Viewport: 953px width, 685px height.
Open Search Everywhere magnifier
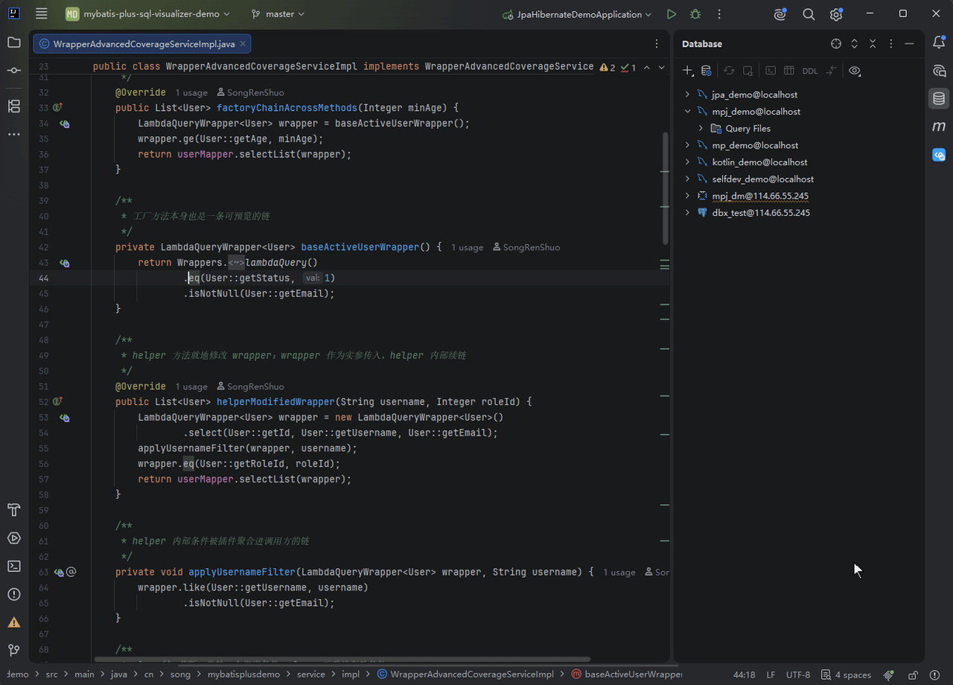[x=809, y=14]
